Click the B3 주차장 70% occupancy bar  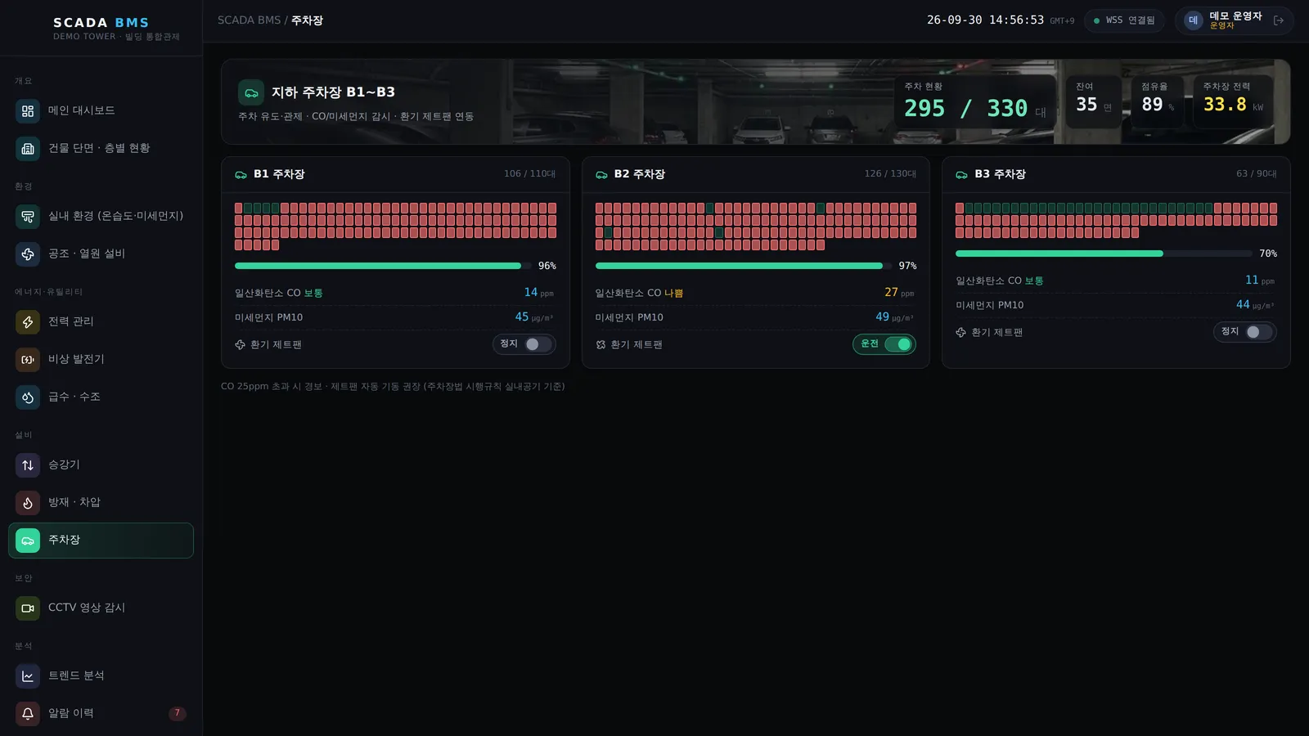click(1104, 254)
